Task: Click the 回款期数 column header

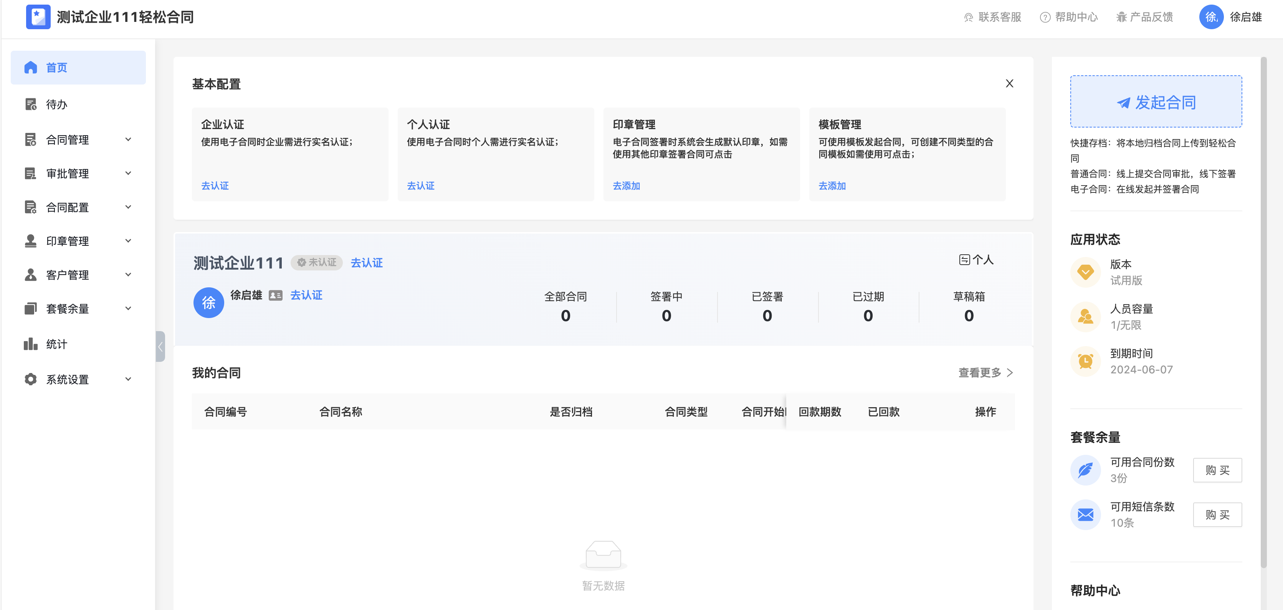Action: pyautogui.click(x=820, y=412)
